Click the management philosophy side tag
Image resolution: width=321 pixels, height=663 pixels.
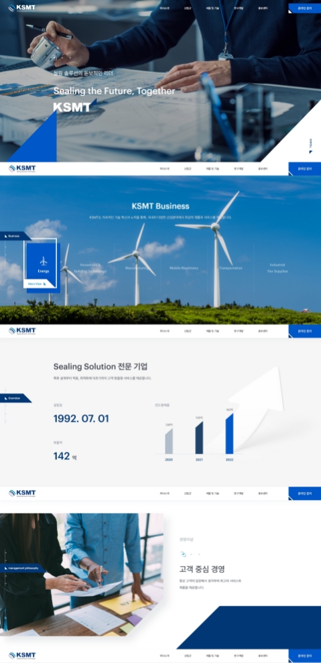pos(23,568)
